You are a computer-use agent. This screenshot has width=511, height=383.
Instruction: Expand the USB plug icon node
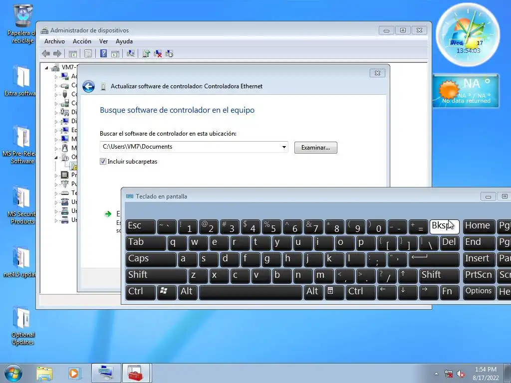point(56,94)
